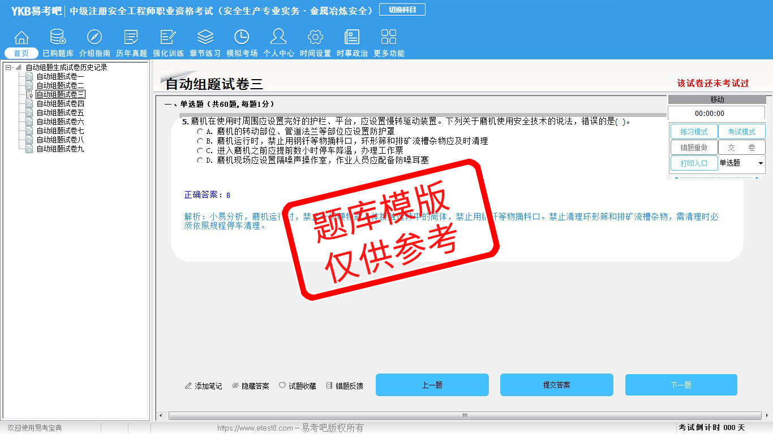Screen dimensions: 773x434
Task: Open the 历年真题 checklist icon
Action: [131, 37]
